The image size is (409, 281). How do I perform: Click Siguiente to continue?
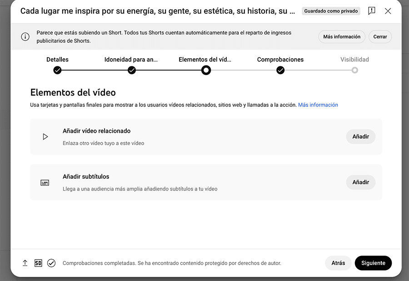click(373, 263)
